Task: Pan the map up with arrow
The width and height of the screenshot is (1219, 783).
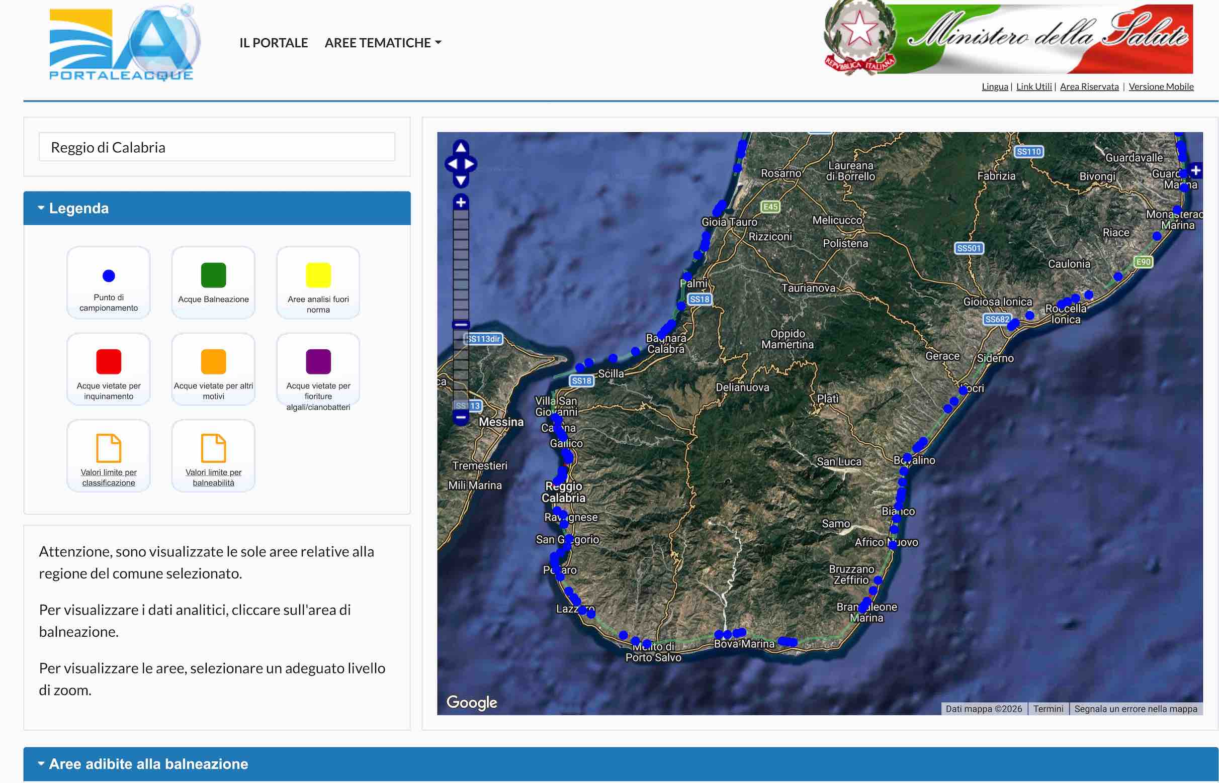Action: click(x=461, y=148)
